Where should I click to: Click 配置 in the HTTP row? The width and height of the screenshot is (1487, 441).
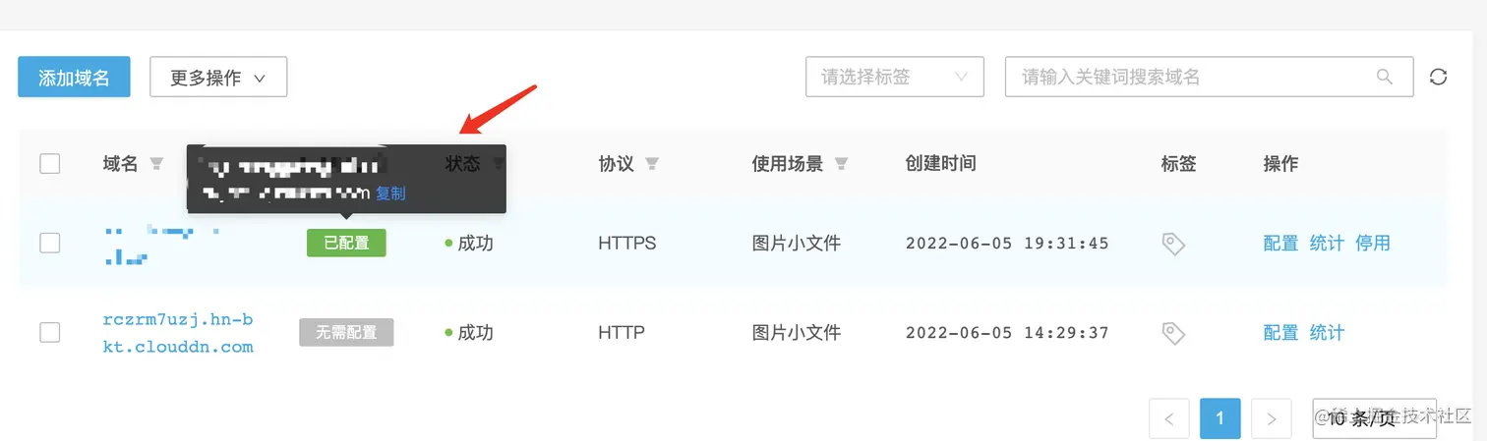tap(1280, 333)
